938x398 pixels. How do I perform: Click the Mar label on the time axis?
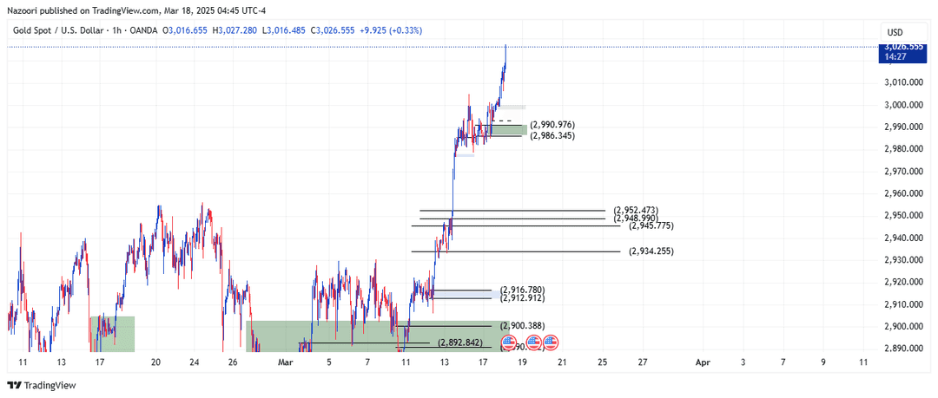coord(287,362)
